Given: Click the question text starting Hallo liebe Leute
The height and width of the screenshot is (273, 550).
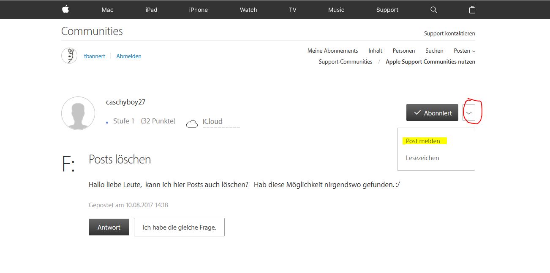Looking at the screenshot, I should [x=244, y=185].
